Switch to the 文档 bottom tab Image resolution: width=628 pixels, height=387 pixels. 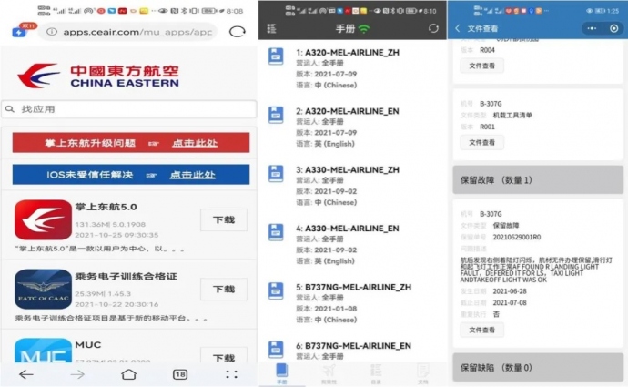pyautogui.click(x=423, y=373)
